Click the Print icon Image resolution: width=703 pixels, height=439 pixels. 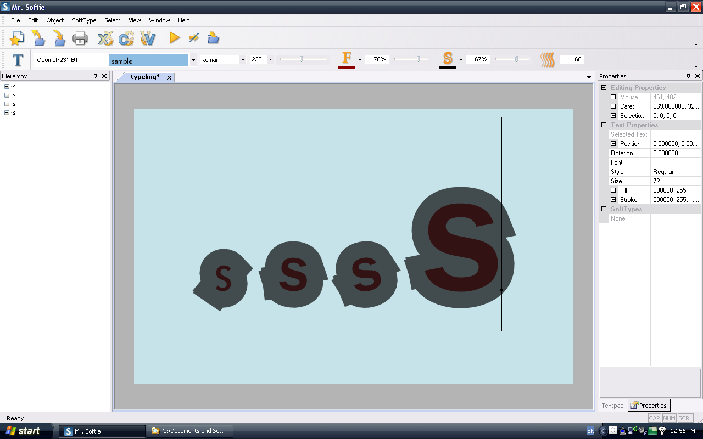point(80,38)
